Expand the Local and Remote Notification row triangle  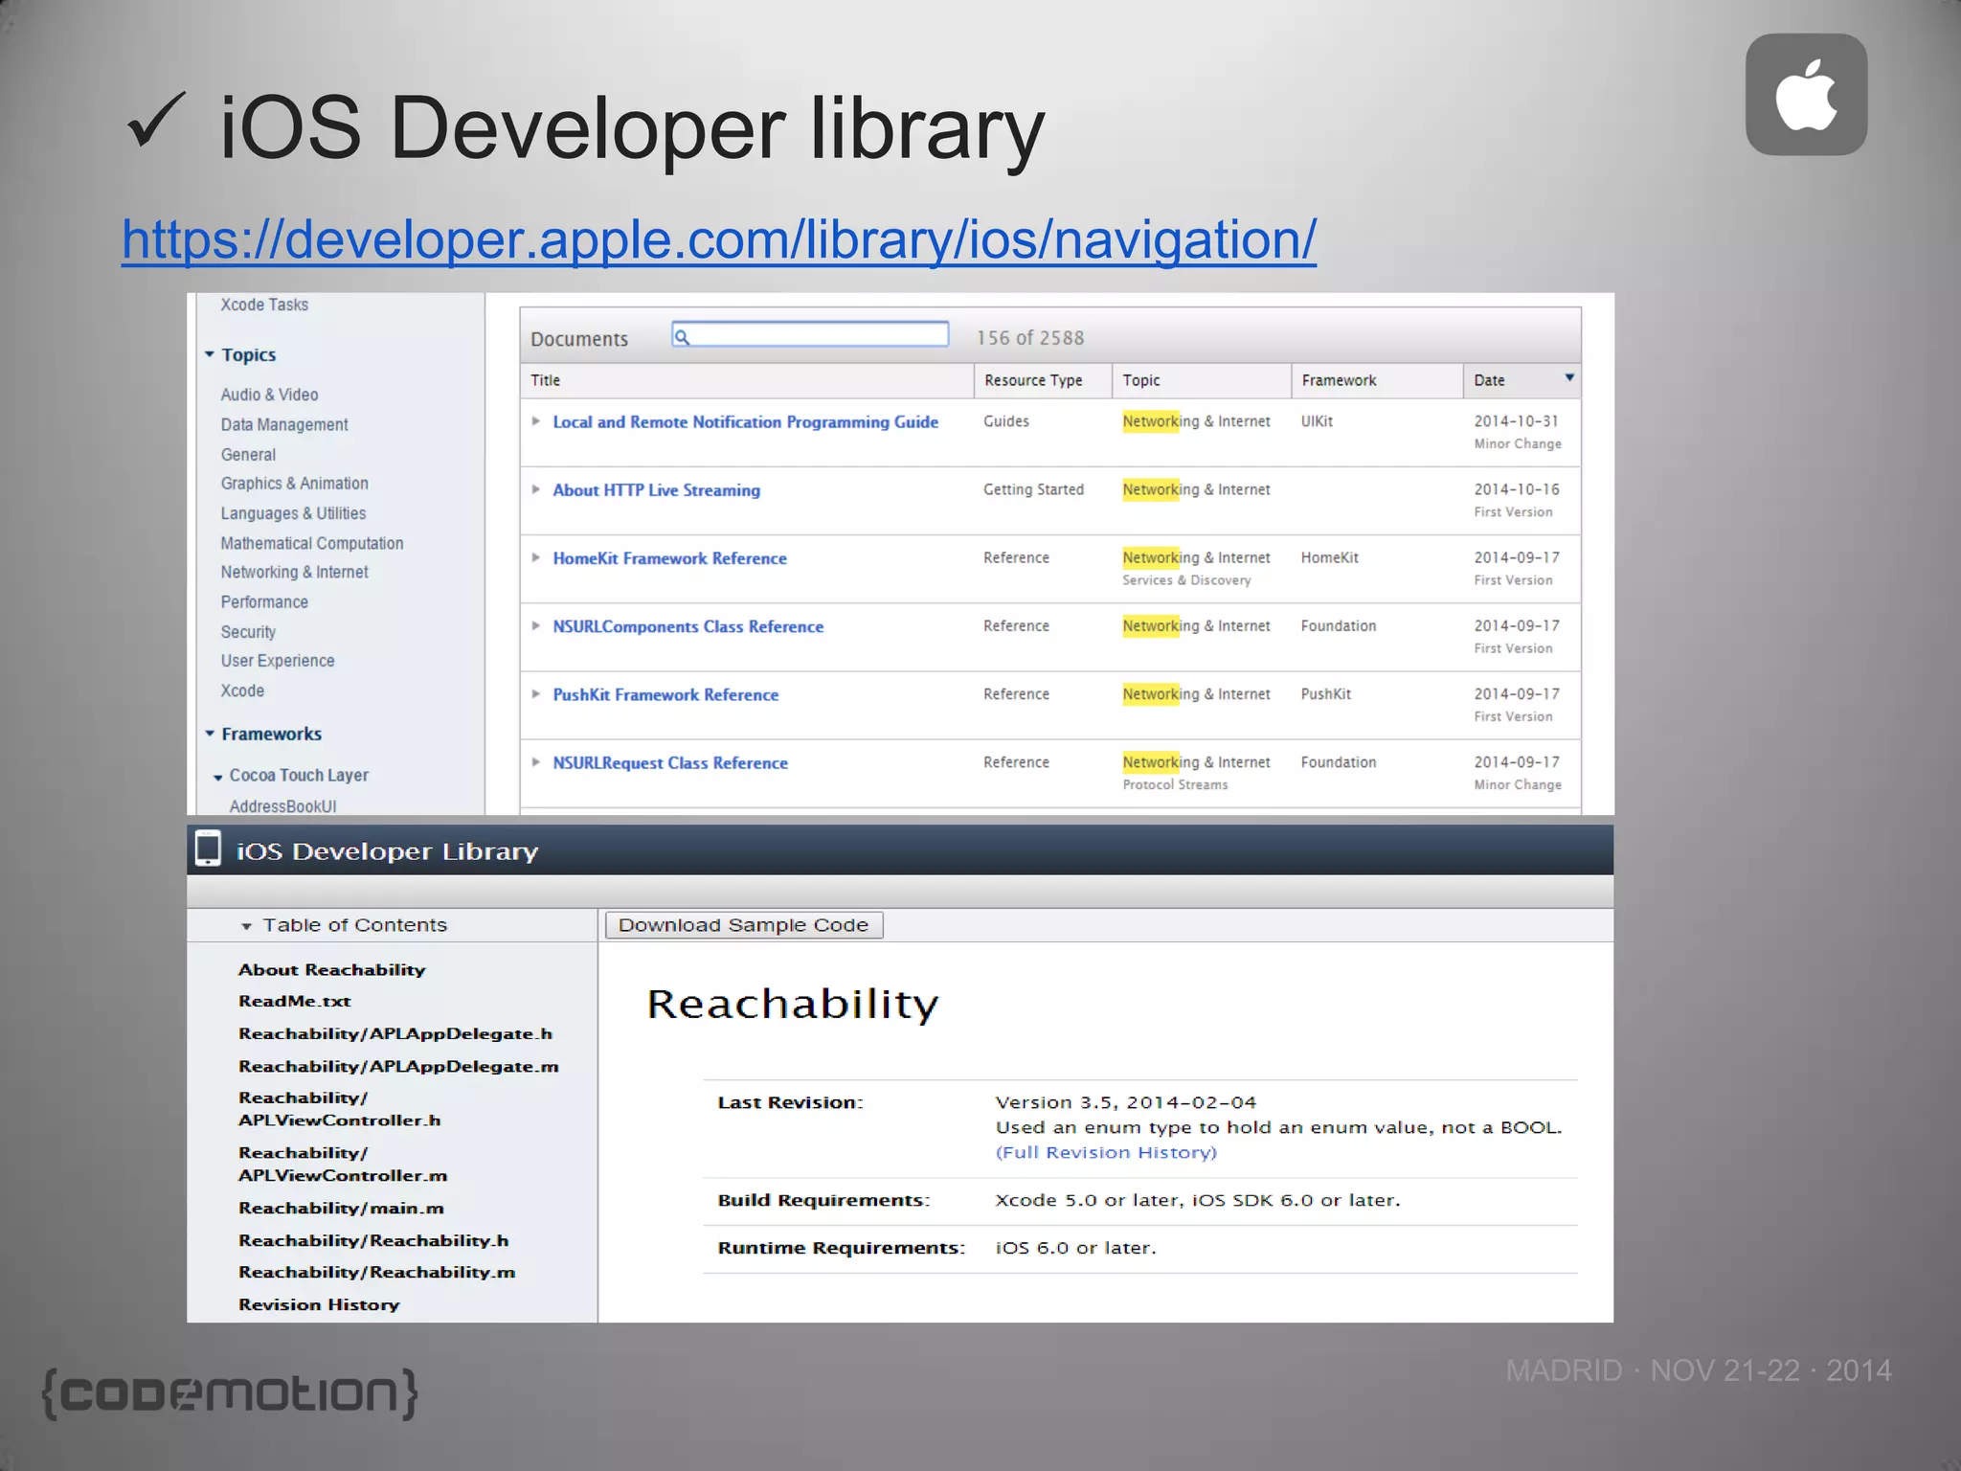[x=536, y=421]
